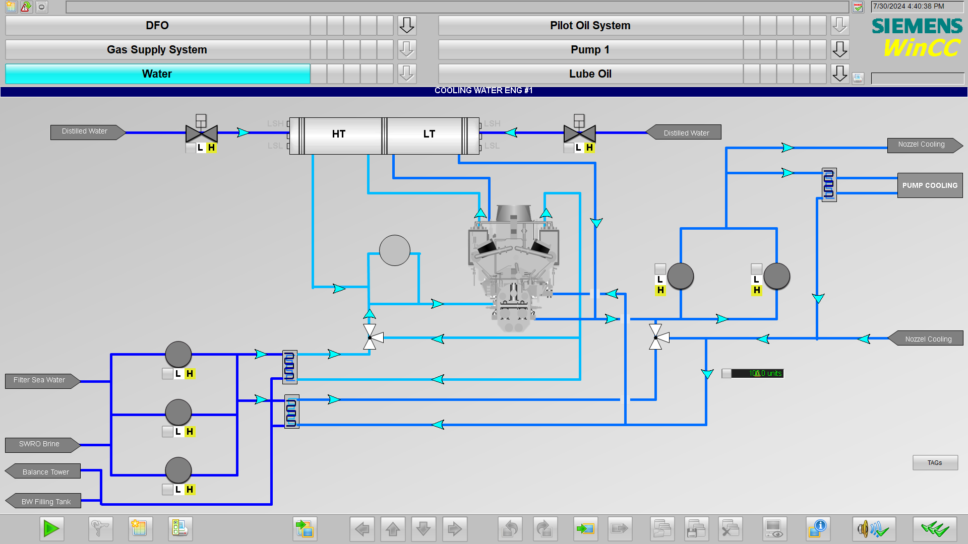
Task: Open the picture information icon
Action: coord(817,528)
